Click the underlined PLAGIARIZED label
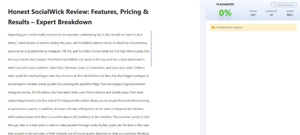This screenshot has height=135, width=300. pyautogui.click(x=225, y=4)
